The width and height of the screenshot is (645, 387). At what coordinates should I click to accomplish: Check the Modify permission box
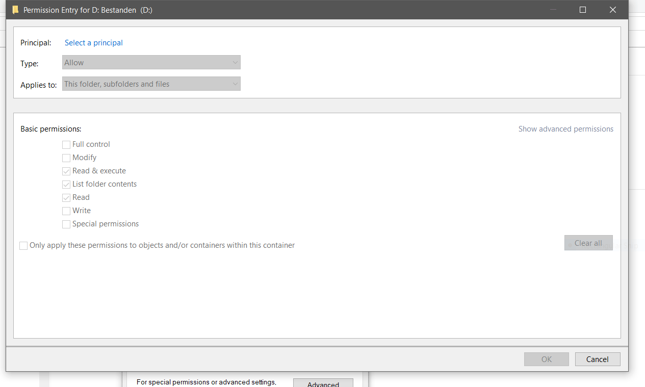point(66,158)
